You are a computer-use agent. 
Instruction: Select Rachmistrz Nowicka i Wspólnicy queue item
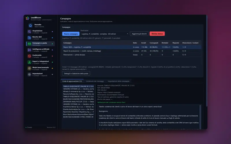(x=78, y=112)
